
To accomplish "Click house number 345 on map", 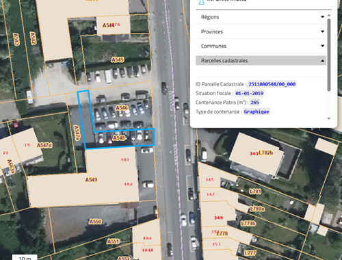I will [x=209, y=179].
